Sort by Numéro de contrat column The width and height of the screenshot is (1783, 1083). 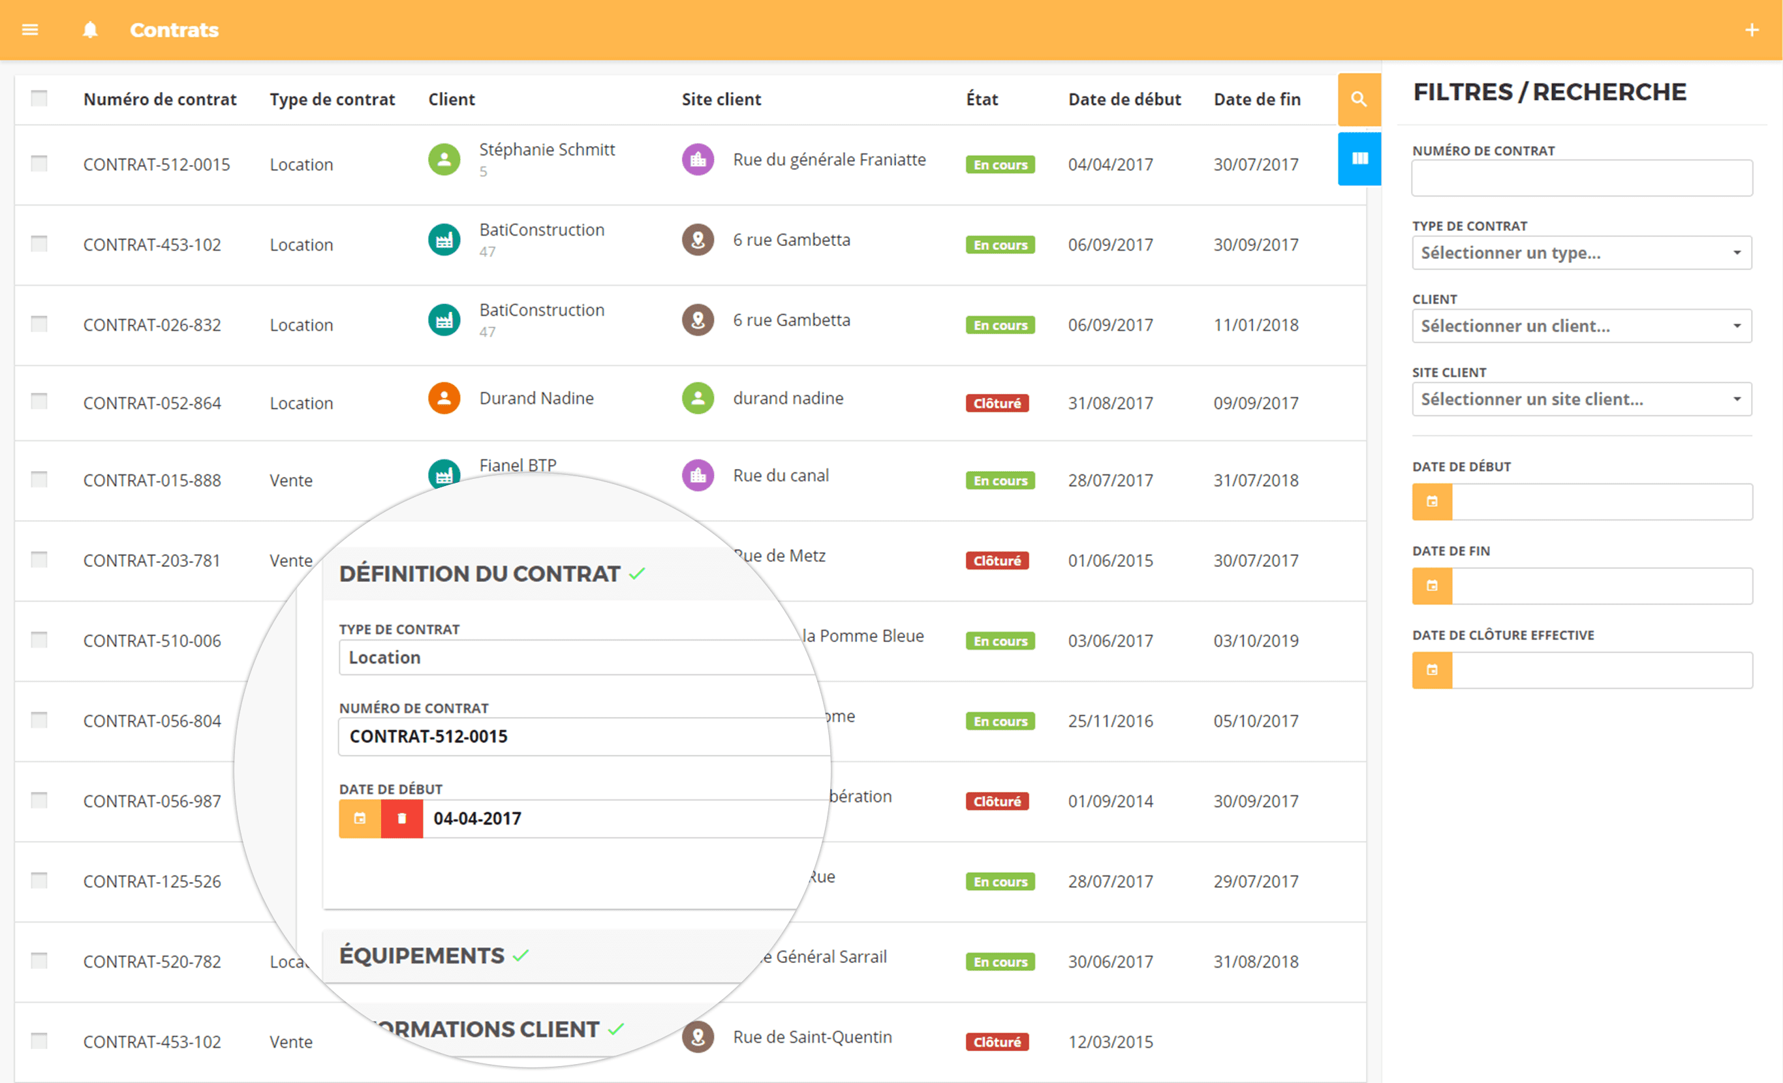(x=160, y=99)
